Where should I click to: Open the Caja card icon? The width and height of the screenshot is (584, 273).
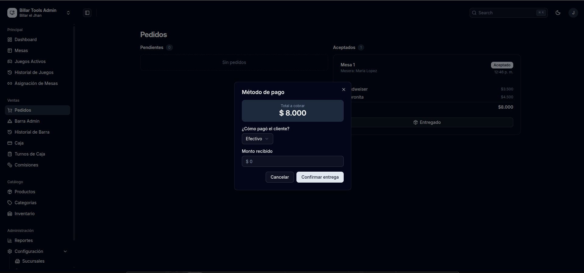(10, 143)
